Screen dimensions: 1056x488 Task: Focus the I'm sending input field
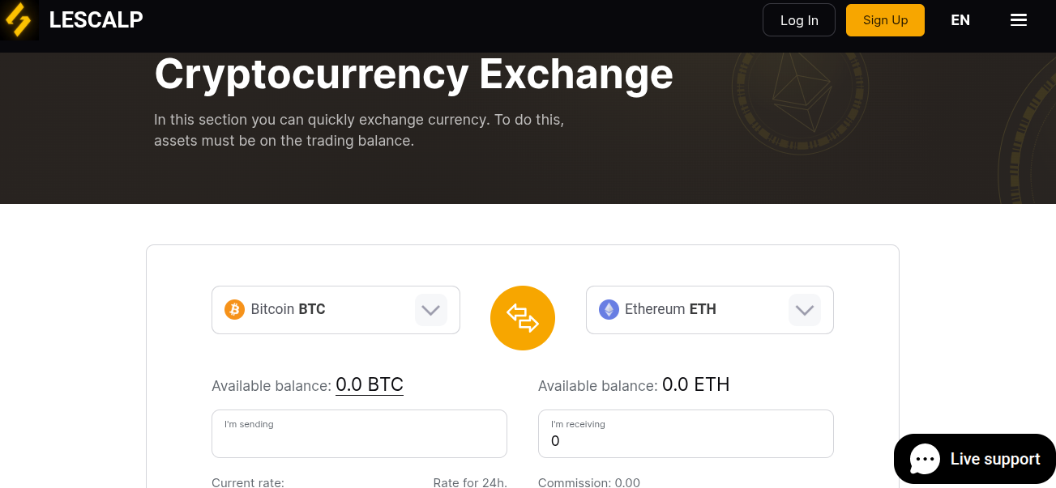click(x=359, y=434)
